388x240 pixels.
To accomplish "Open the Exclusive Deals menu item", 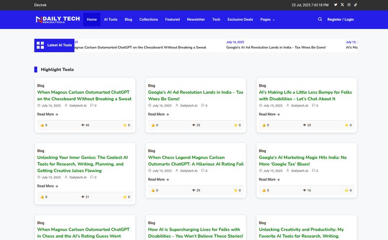I will click(x=240, y=19).
